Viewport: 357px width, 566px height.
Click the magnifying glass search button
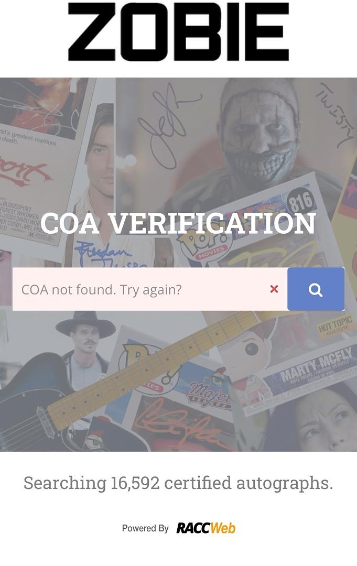tap(316, 289)
